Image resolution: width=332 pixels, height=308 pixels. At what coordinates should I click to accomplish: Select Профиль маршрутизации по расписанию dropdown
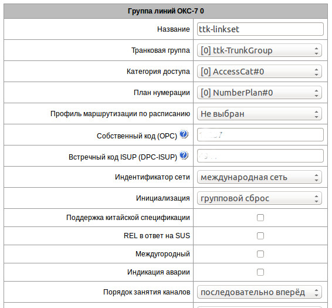click(259, 114)
